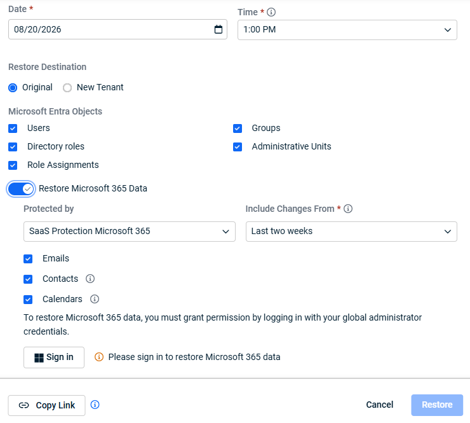
Task: Click the info icon next to Calendars
Action: [95, 299]
